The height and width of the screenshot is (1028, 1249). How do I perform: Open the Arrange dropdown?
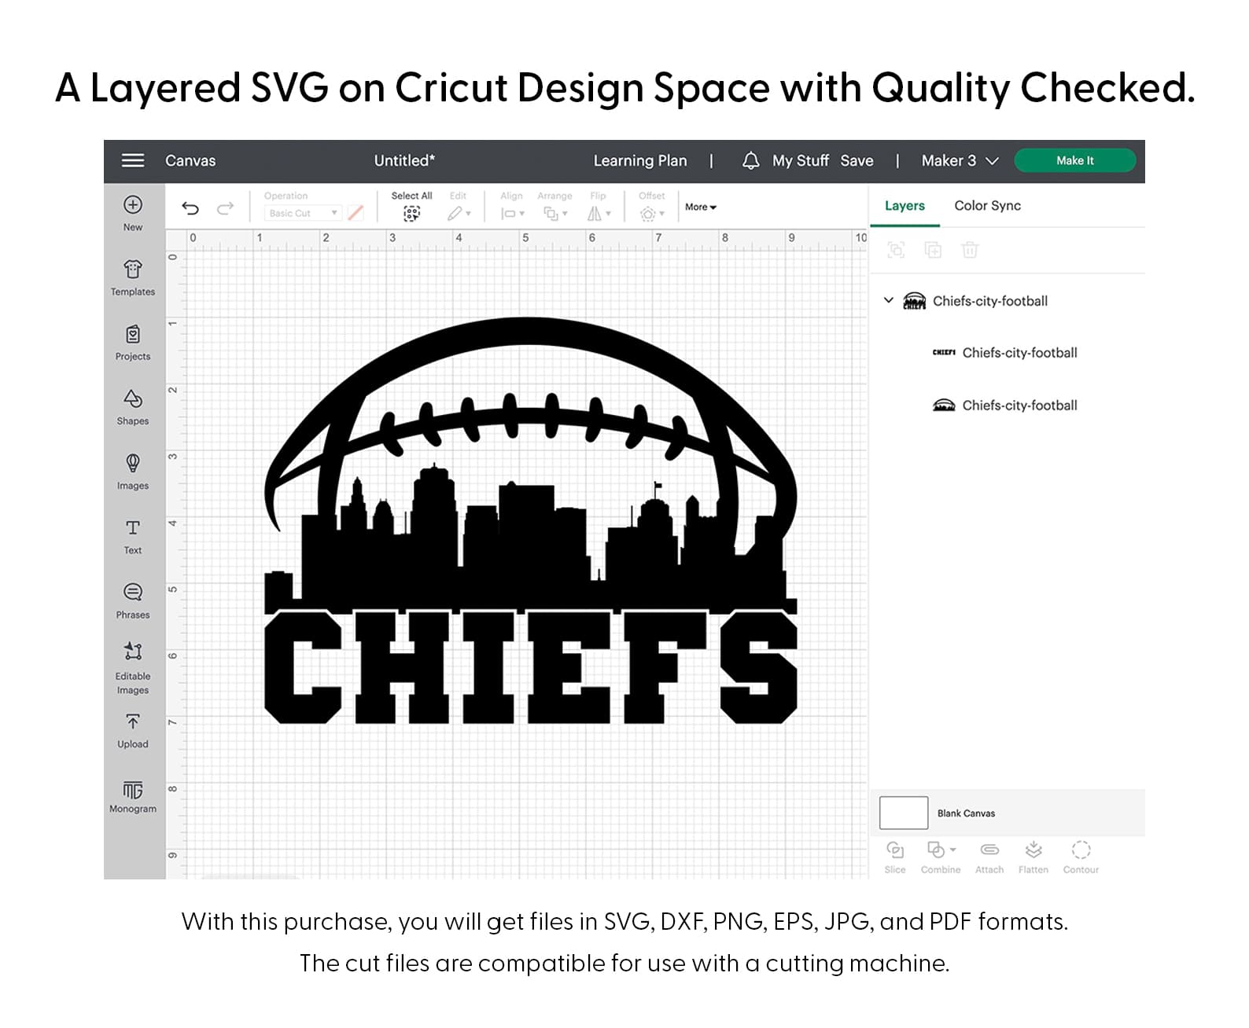[x=555, y=213]
